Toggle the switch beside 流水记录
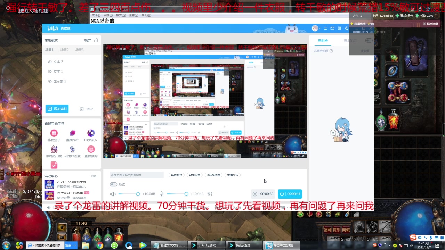Image resolution: width=445 pixels, height=250 pixels. point(369,41)
